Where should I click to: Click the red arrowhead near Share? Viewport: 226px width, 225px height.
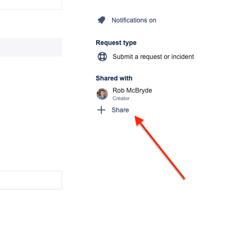tap(138, 120)
